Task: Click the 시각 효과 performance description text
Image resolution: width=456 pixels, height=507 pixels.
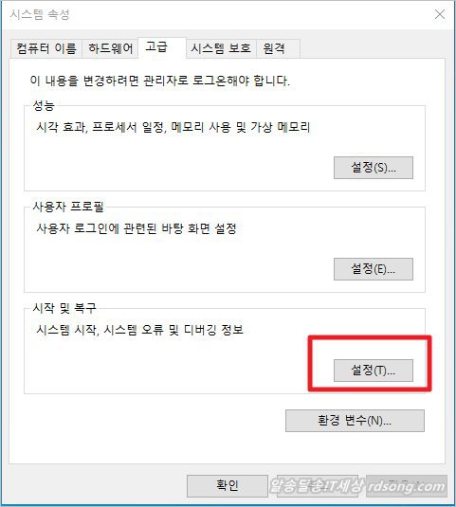Action: pyautogui.click(x=173, y=127)
